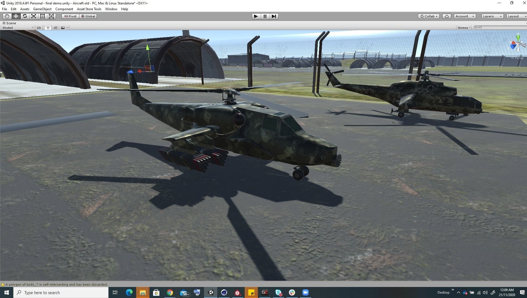Click the red X-axis cone of the orientation gizmo

click(x=513, y=43)
